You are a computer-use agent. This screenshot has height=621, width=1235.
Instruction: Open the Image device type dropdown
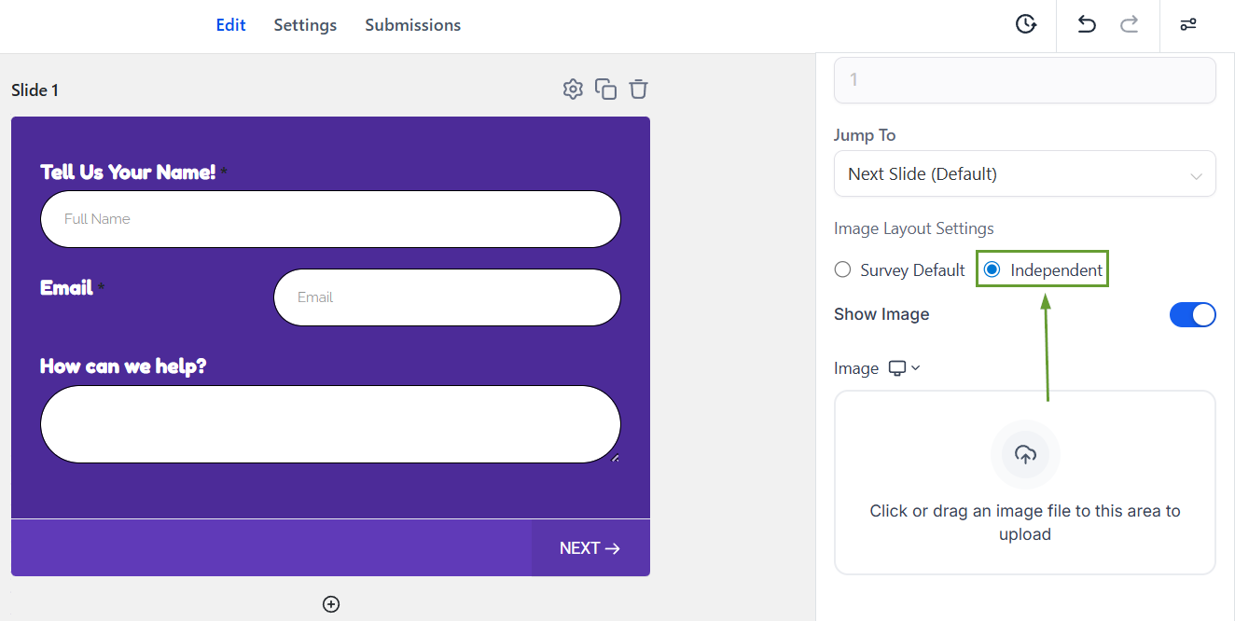tap(904, 368)
